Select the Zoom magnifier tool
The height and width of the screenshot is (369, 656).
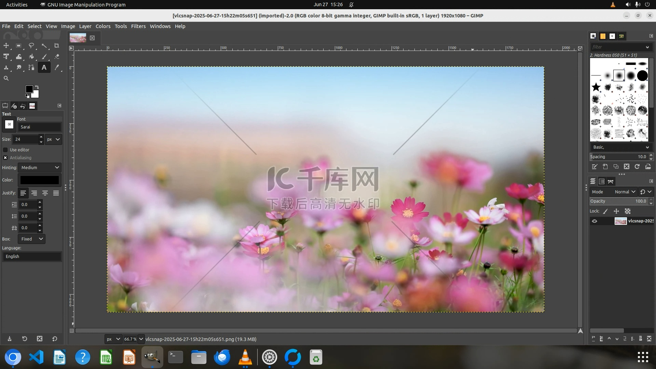click(6, 78)
